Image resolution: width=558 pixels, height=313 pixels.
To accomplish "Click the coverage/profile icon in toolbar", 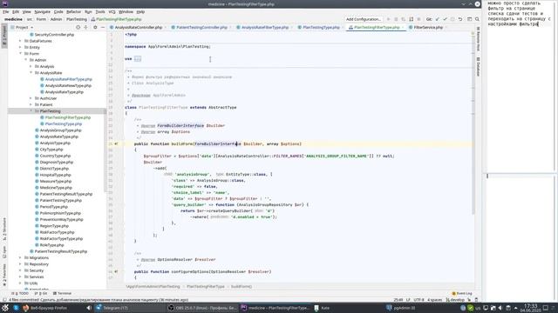I will pyautogui.click(x=403, y=19).
